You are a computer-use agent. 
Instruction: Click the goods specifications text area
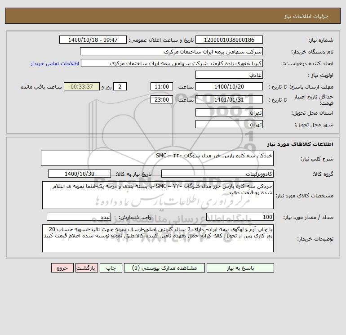click(158, 195)
